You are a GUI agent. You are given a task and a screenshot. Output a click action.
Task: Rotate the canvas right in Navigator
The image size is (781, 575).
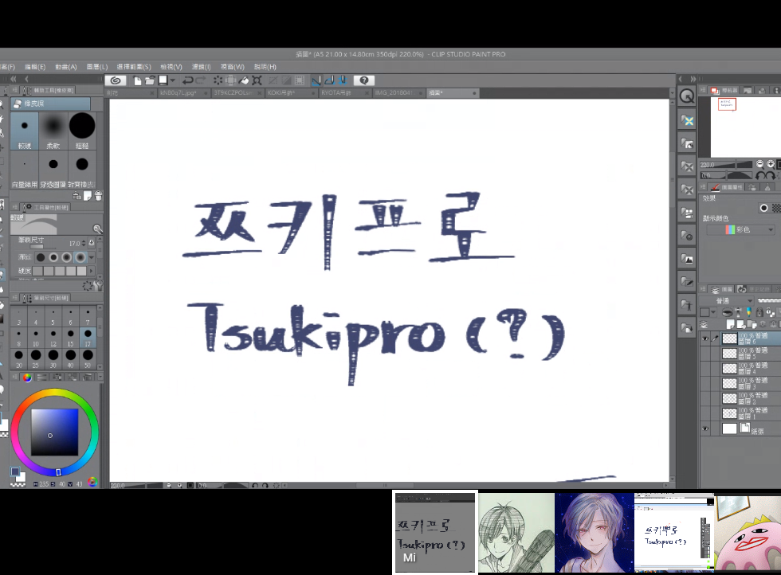tap(771, 176)
